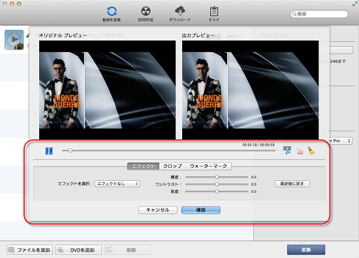Click the 既定値に戻す reset button
Screen dimensions: 359x258
[292, 184]
